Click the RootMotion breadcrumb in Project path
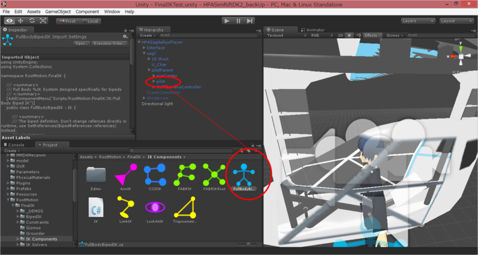 [110, 157]
